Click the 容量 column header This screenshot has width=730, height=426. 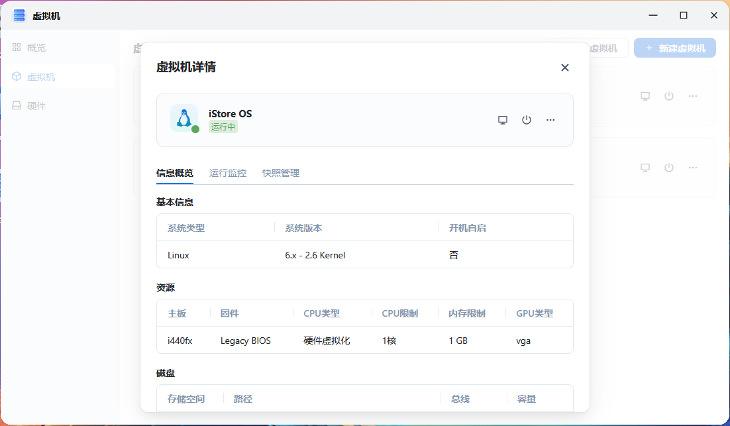527,399
